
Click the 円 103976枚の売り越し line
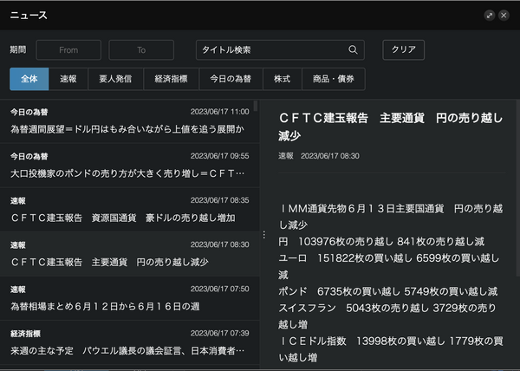pos(381,242)
